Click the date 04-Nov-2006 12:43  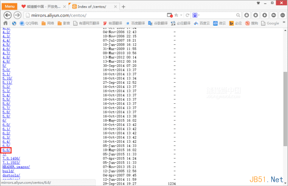(x=119, y=32)
